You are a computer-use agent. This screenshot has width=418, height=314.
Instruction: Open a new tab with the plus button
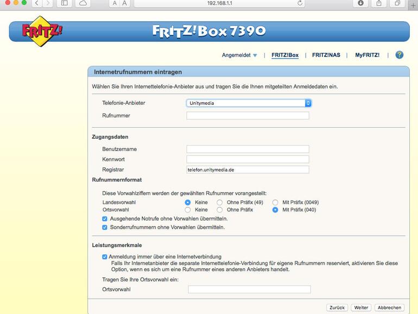pyautogui.click(x=414, y=5)
